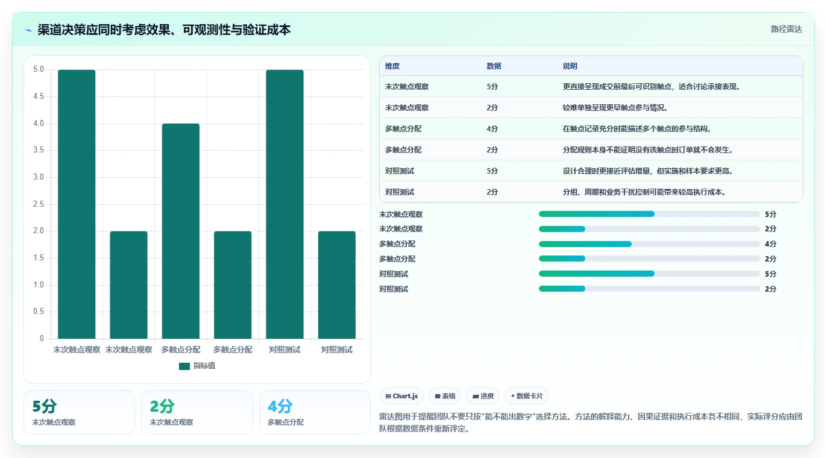Click 多触点分配 in the table row scoring 4分

coord(403,129)
